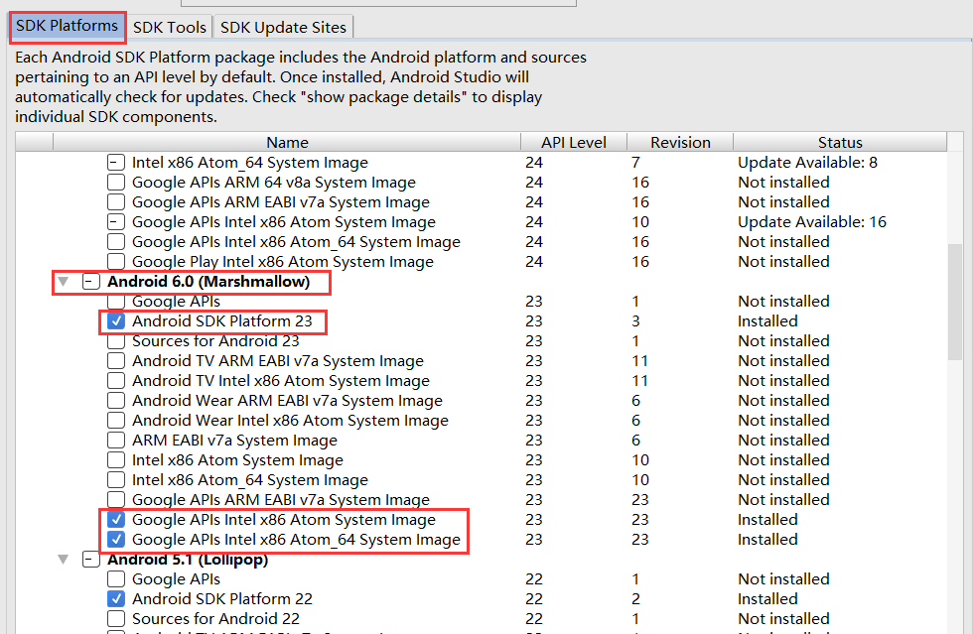Check Android Wear ARM EABI v7a System Image
The width and height of the screenshot is (973, 634).
[x=116, y=401]
